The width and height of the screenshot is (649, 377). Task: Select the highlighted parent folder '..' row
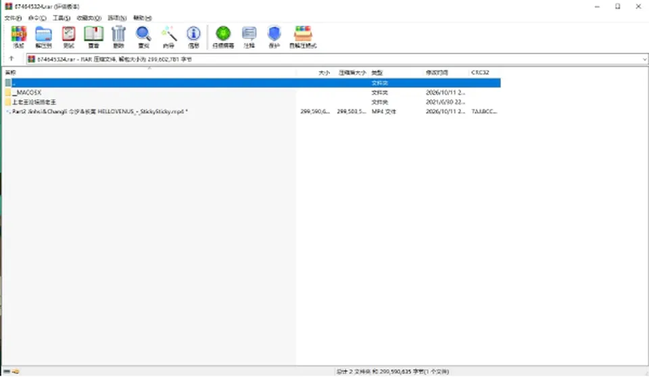(252, 83)
